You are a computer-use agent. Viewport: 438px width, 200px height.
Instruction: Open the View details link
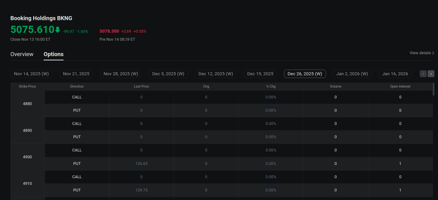click(x=422, y=53)
